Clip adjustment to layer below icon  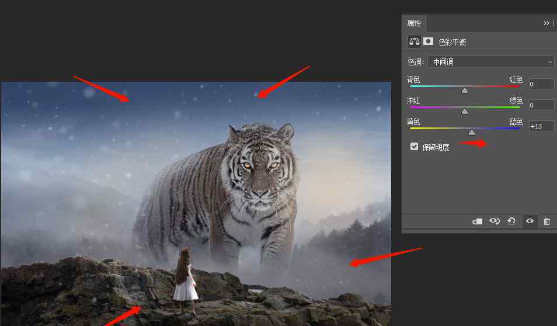click(x=477, y=221)
